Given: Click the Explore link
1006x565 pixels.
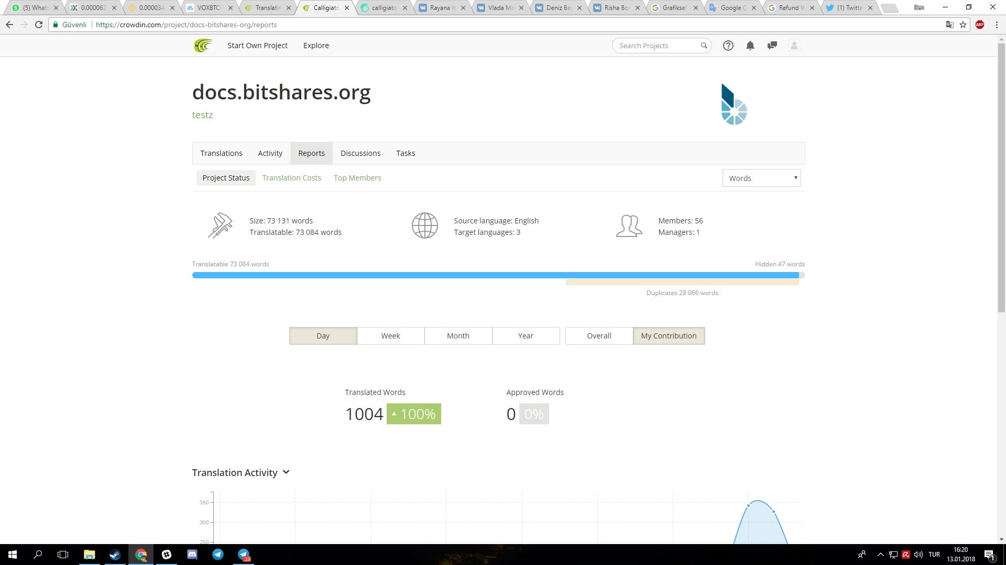Looking at the screenshot, I should pyautogui.click(x=316, y=46).
